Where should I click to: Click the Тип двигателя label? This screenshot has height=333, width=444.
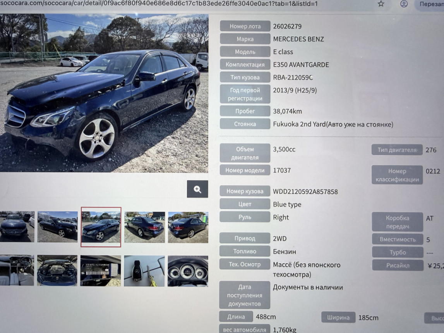[397, 150]
